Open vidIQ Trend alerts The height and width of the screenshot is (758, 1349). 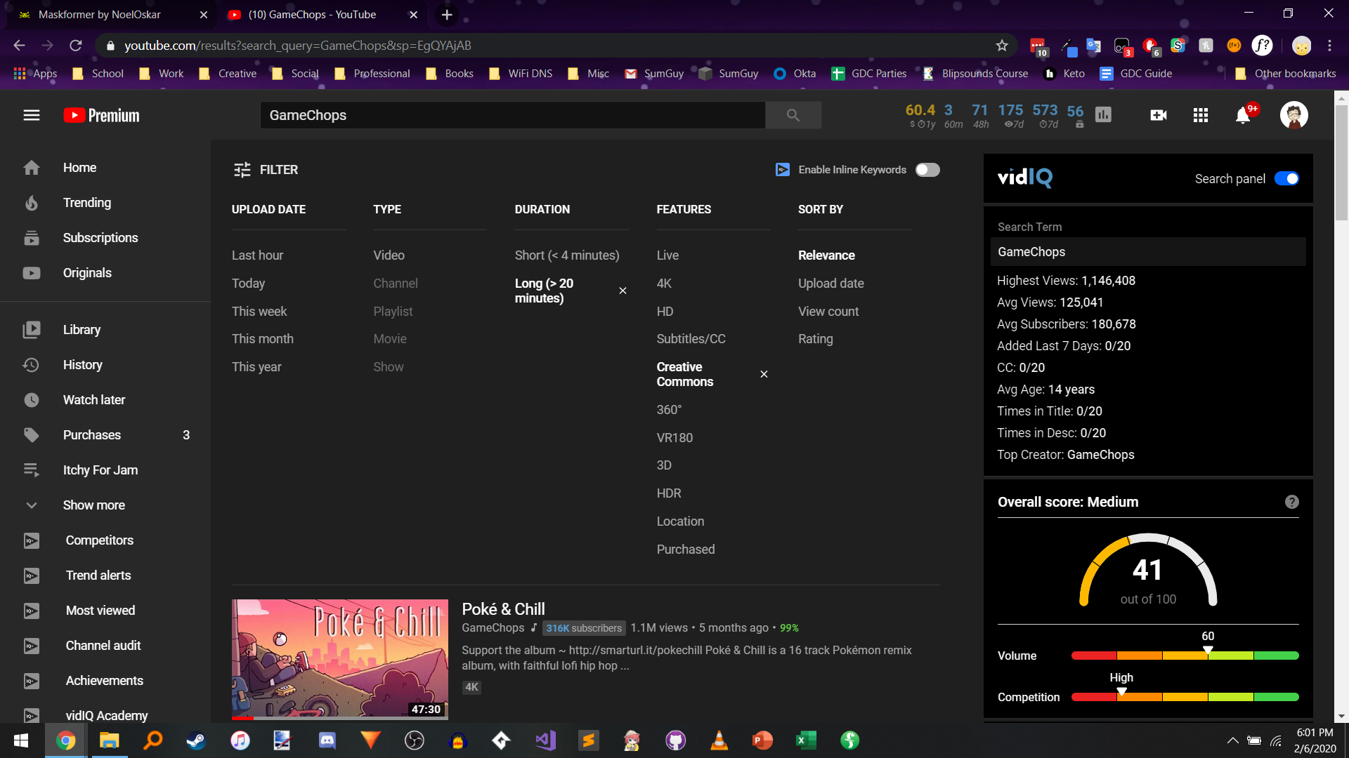tap(105, 576)
